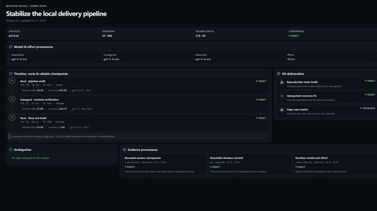Click the EXACT badge on Reachable Nimbus commit
Viewport: 377px width, 211px height.
click(215, 167)
